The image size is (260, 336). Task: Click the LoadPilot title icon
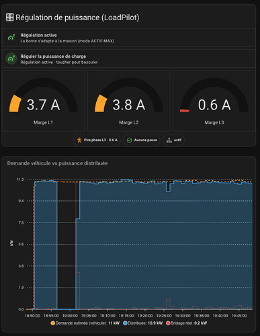pos(10,17)
